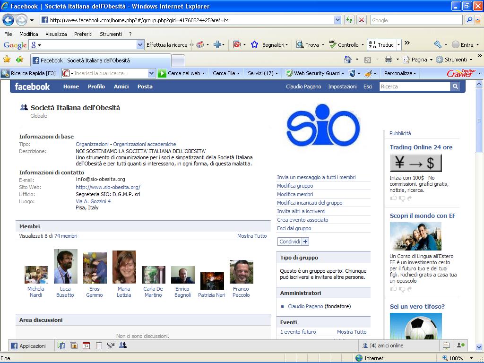Click the Modifica gruppo link
This screenshot has height=363, width=484.
pyautogui.click(x=295, y=186)
